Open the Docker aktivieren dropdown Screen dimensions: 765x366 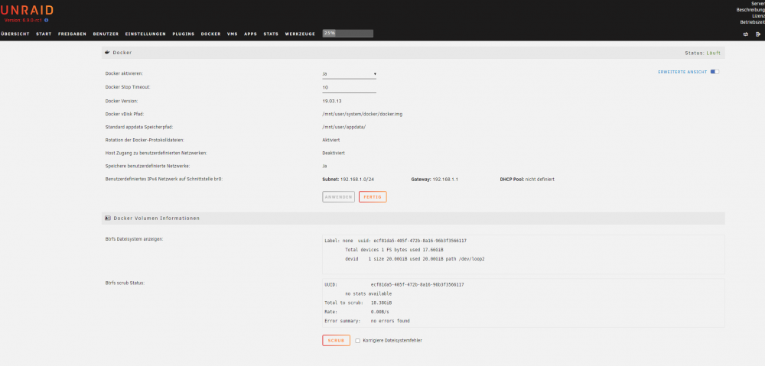(x=349, y=74)
